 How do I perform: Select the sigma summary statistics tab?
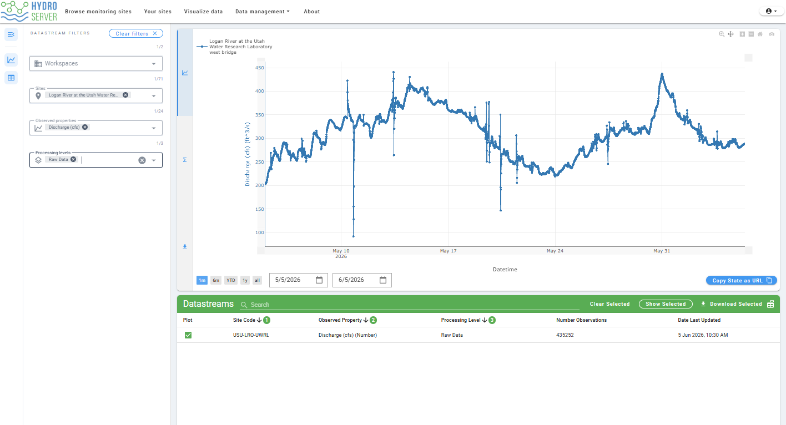coord(185,160)
